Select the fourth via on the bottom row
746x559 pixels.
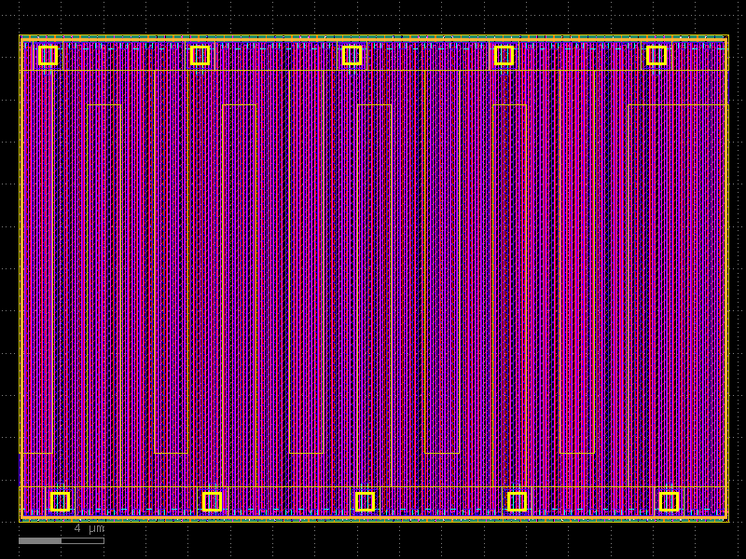(517, 501)
